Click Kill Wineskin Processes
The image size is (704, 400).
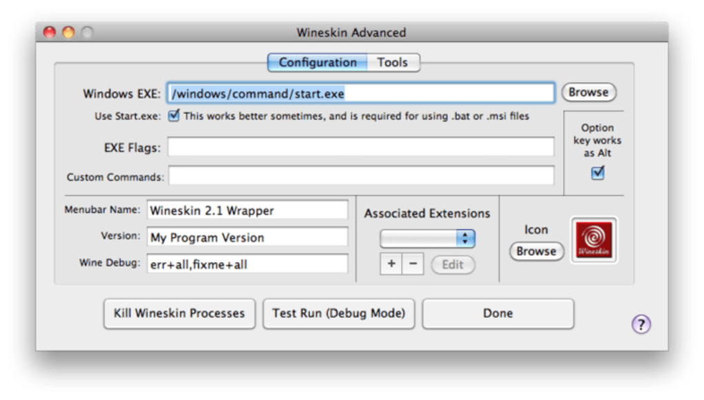(x=179, y=314)
